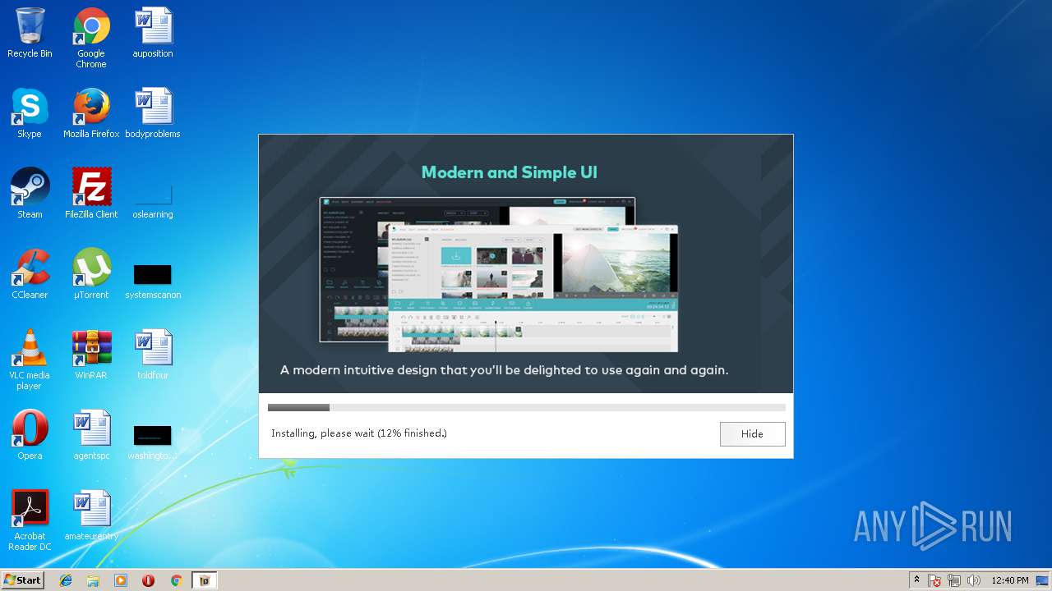Open network status tray icon

pyautogui.click(x=954, y=580)
